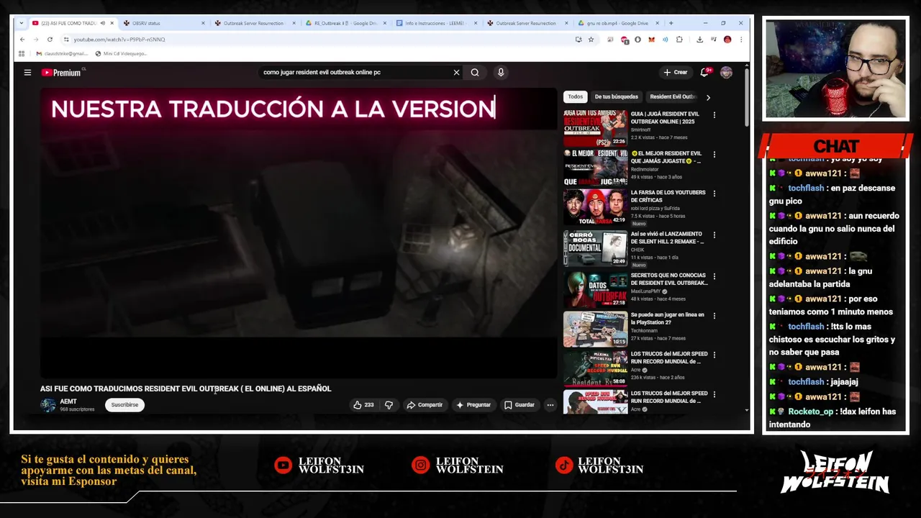This screenshot has height=518, width=921.
Task: Open more video actions ellipsis
Action: point(550,405)
